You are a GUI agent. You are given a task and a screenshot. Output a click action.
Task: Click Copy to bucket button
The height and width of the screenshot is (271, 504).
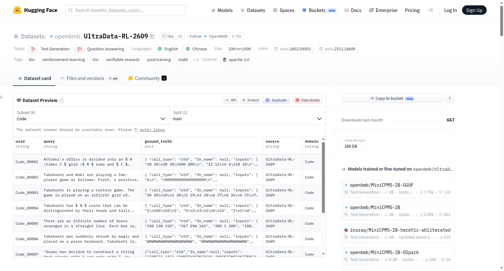pyautogui.click(x=392, y=98)
